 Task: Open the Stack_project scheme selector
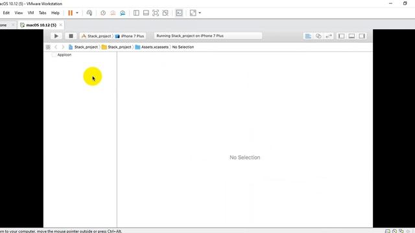pos(97,36)
